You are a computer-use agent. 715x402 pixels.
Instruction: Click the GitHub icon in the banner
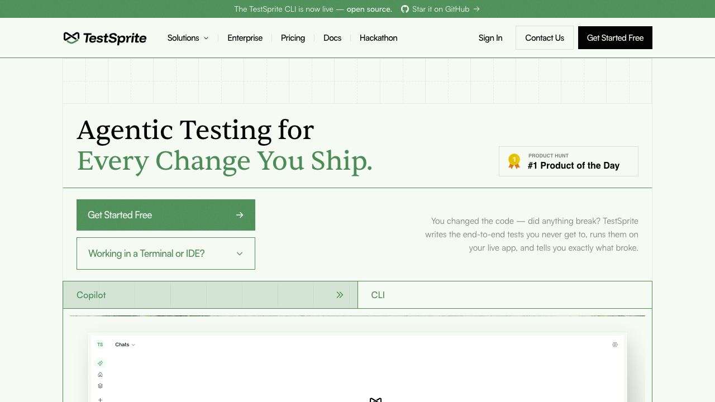point(405,9)
